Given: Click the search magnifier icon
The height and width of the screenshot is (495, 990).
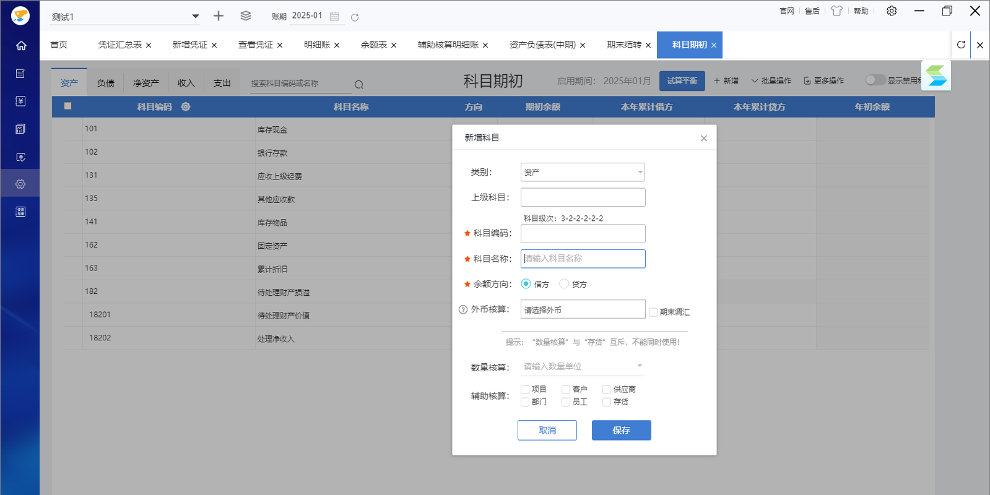Looking at the screenshot, I should [359, 85].
